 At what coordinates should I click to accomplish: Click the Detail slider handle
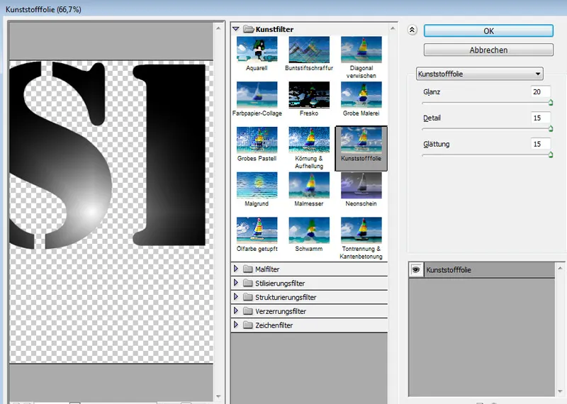click(x=551, y=129)
